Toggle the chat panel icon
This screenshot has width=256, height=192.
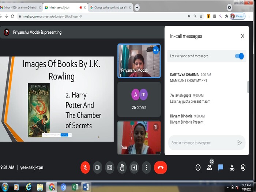(221, 167)
